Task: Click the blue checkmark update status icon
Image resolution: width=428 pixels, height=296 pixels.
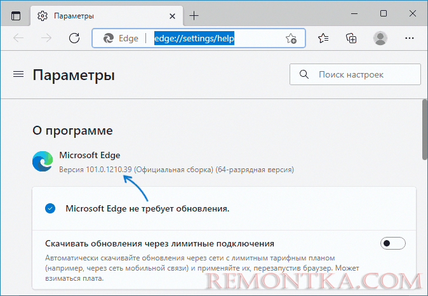Action: (x=50, y=208)
